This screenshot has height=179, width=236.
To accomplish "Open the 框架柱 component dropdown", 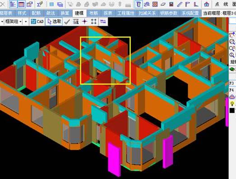I will tap(14, 22).
